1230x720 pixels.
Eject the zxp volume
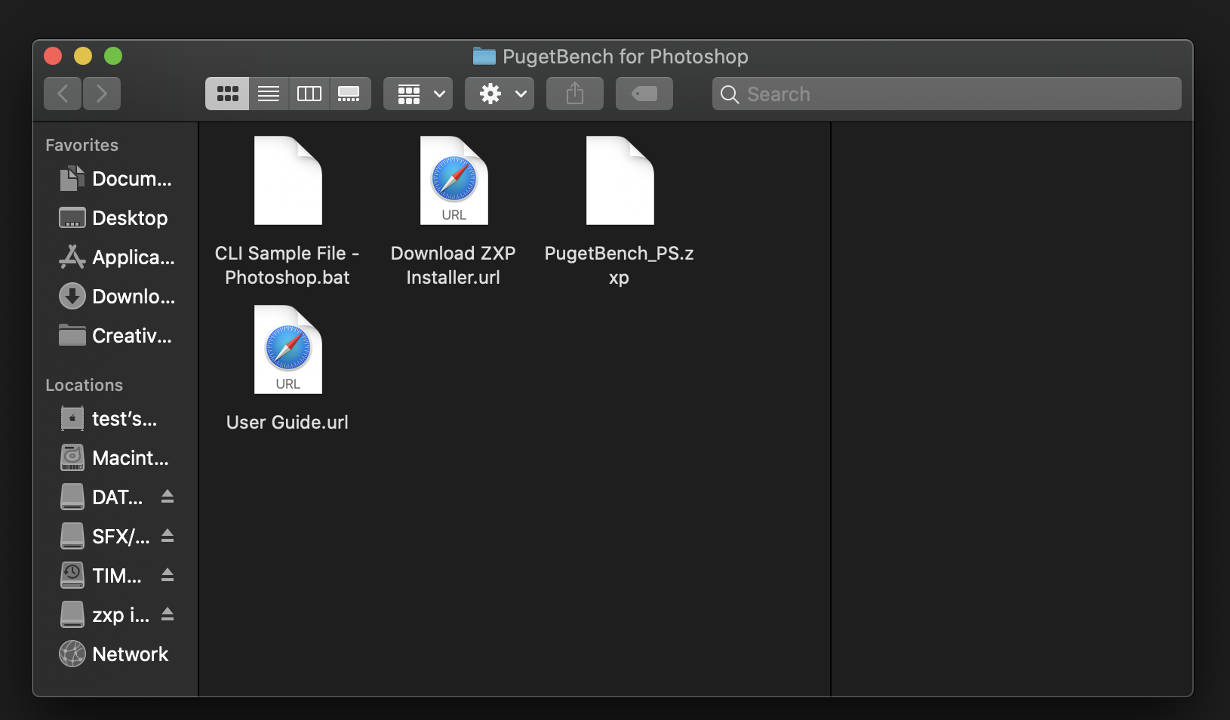click(x=168, y=614)
